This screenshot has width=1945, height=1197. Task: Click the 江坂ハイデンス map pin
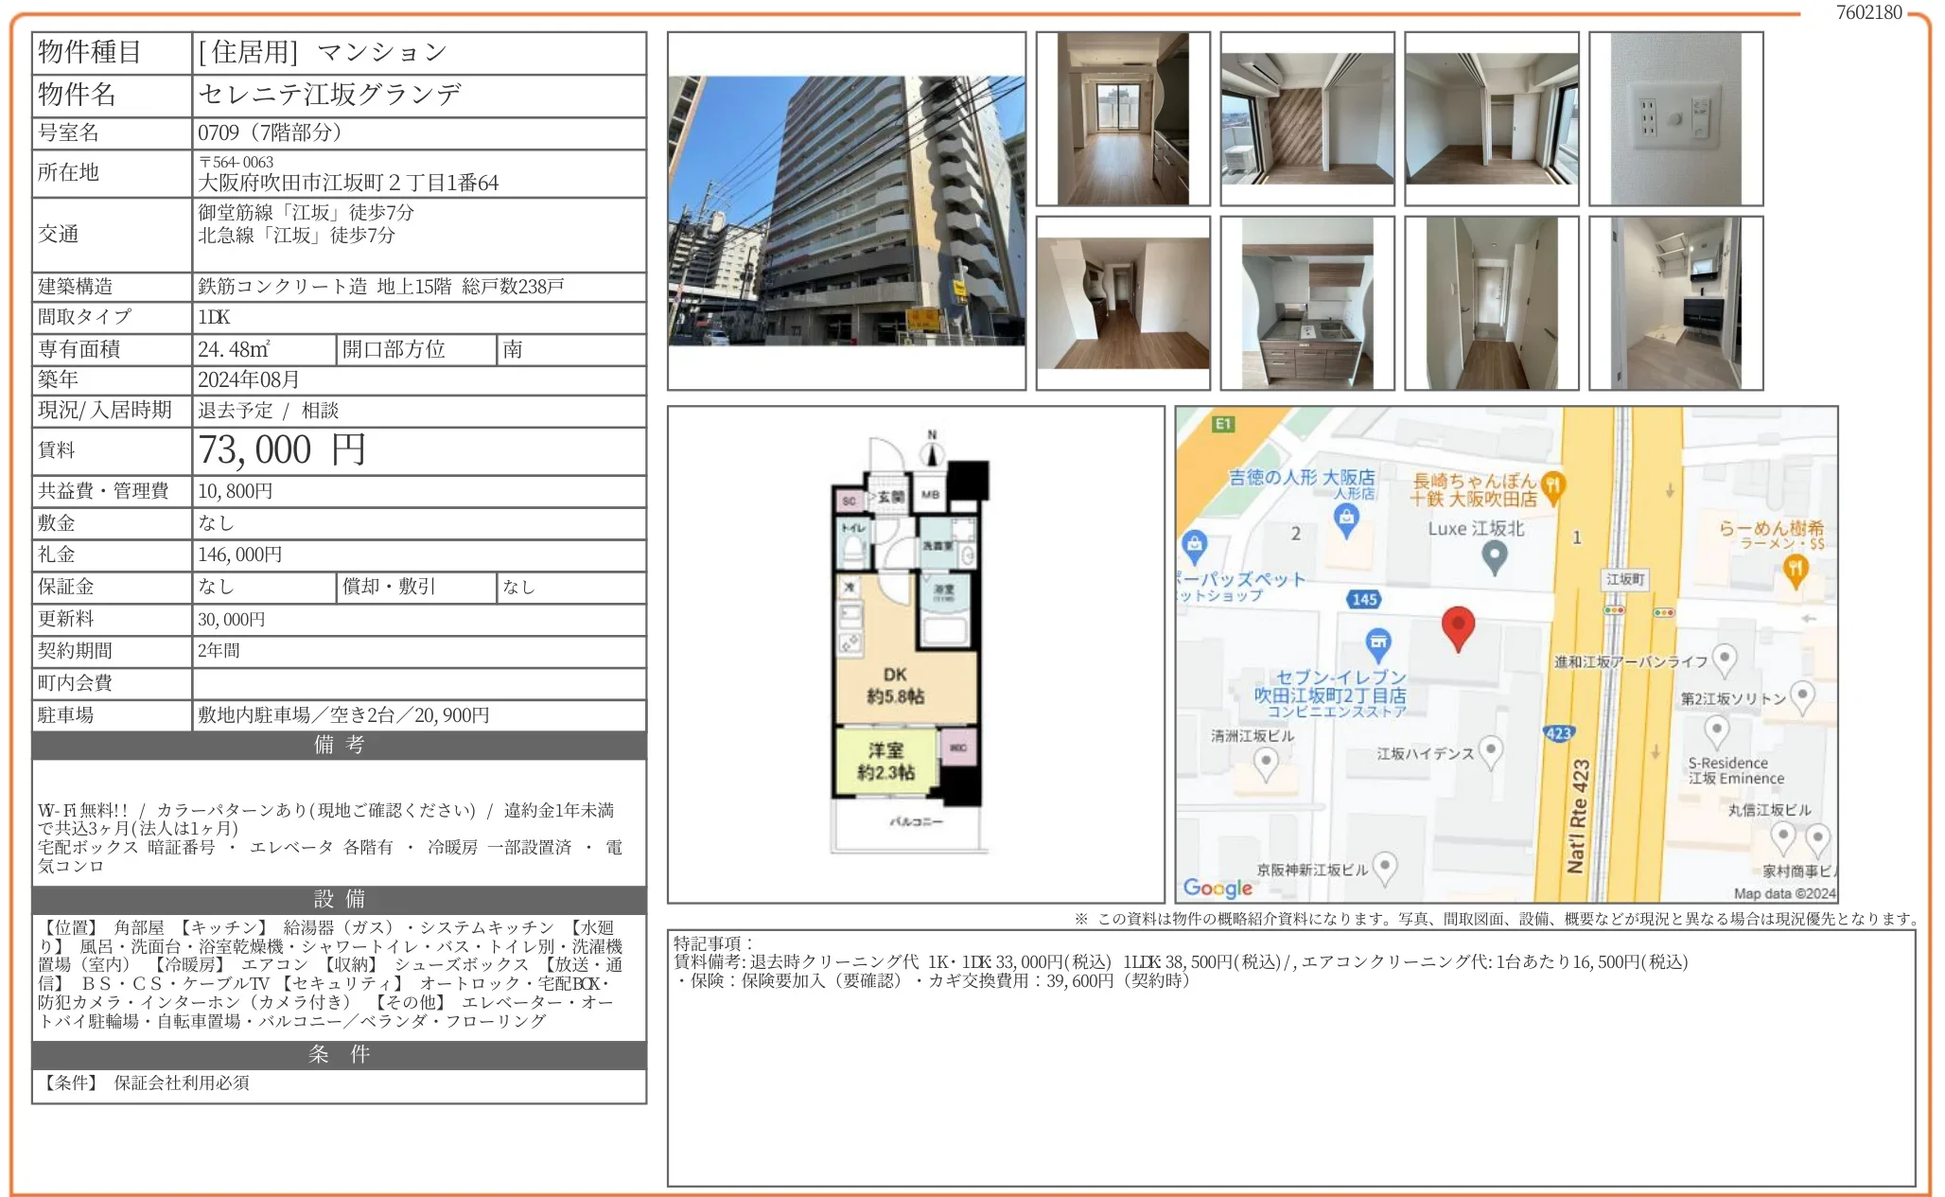point(1491,752)
